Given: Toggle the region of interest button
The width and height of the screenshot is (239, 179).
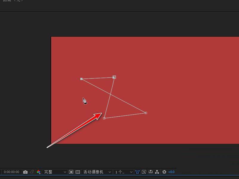Looking at the screenshot, I should (71, 172).
